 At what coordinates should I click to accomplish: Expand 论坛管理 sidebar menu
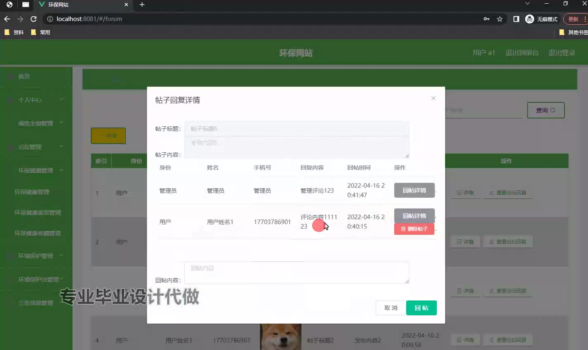point(36,147)
